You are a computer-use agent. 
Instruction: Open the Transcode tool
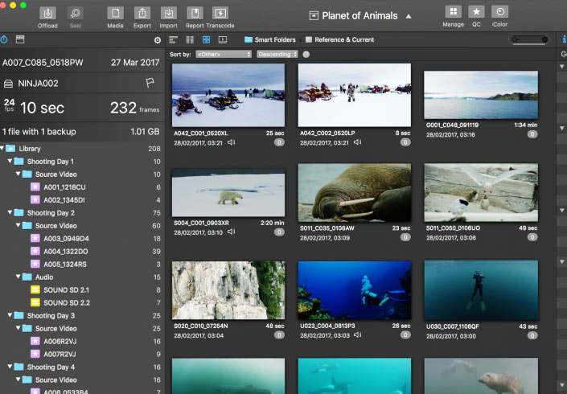point(220,14)
